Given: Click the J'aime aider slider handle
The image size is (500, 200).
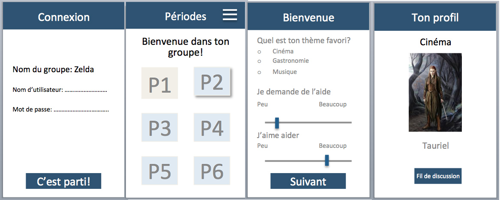Looking at the screenshot, I should [327, 161].
